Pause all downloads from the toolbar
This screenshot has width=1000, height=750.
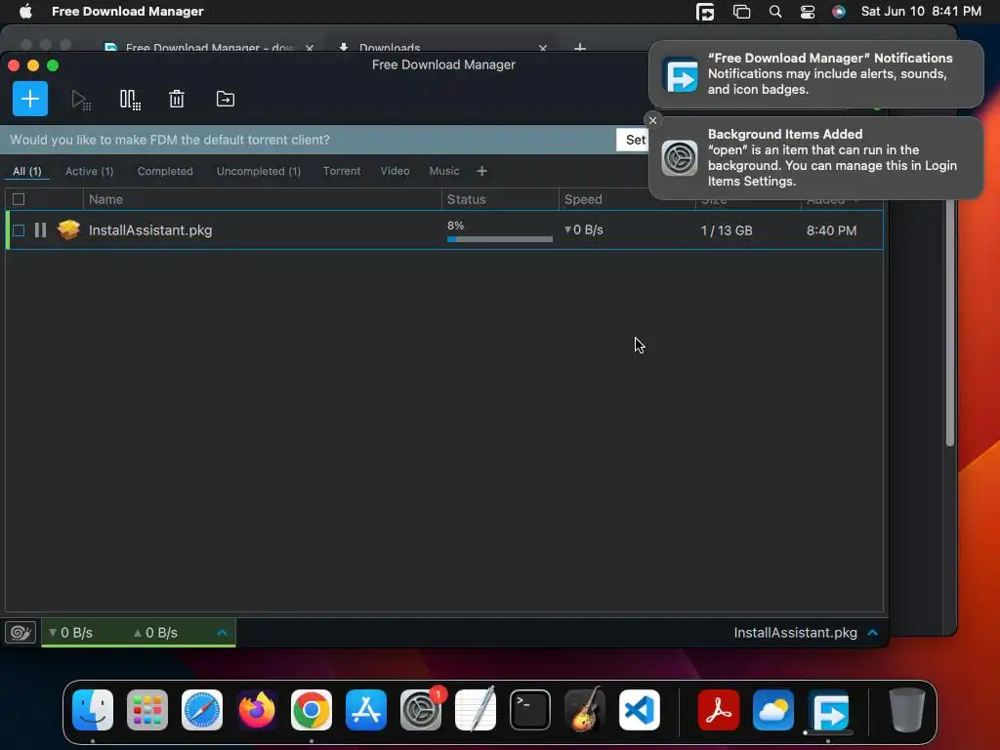click(130, 100)
